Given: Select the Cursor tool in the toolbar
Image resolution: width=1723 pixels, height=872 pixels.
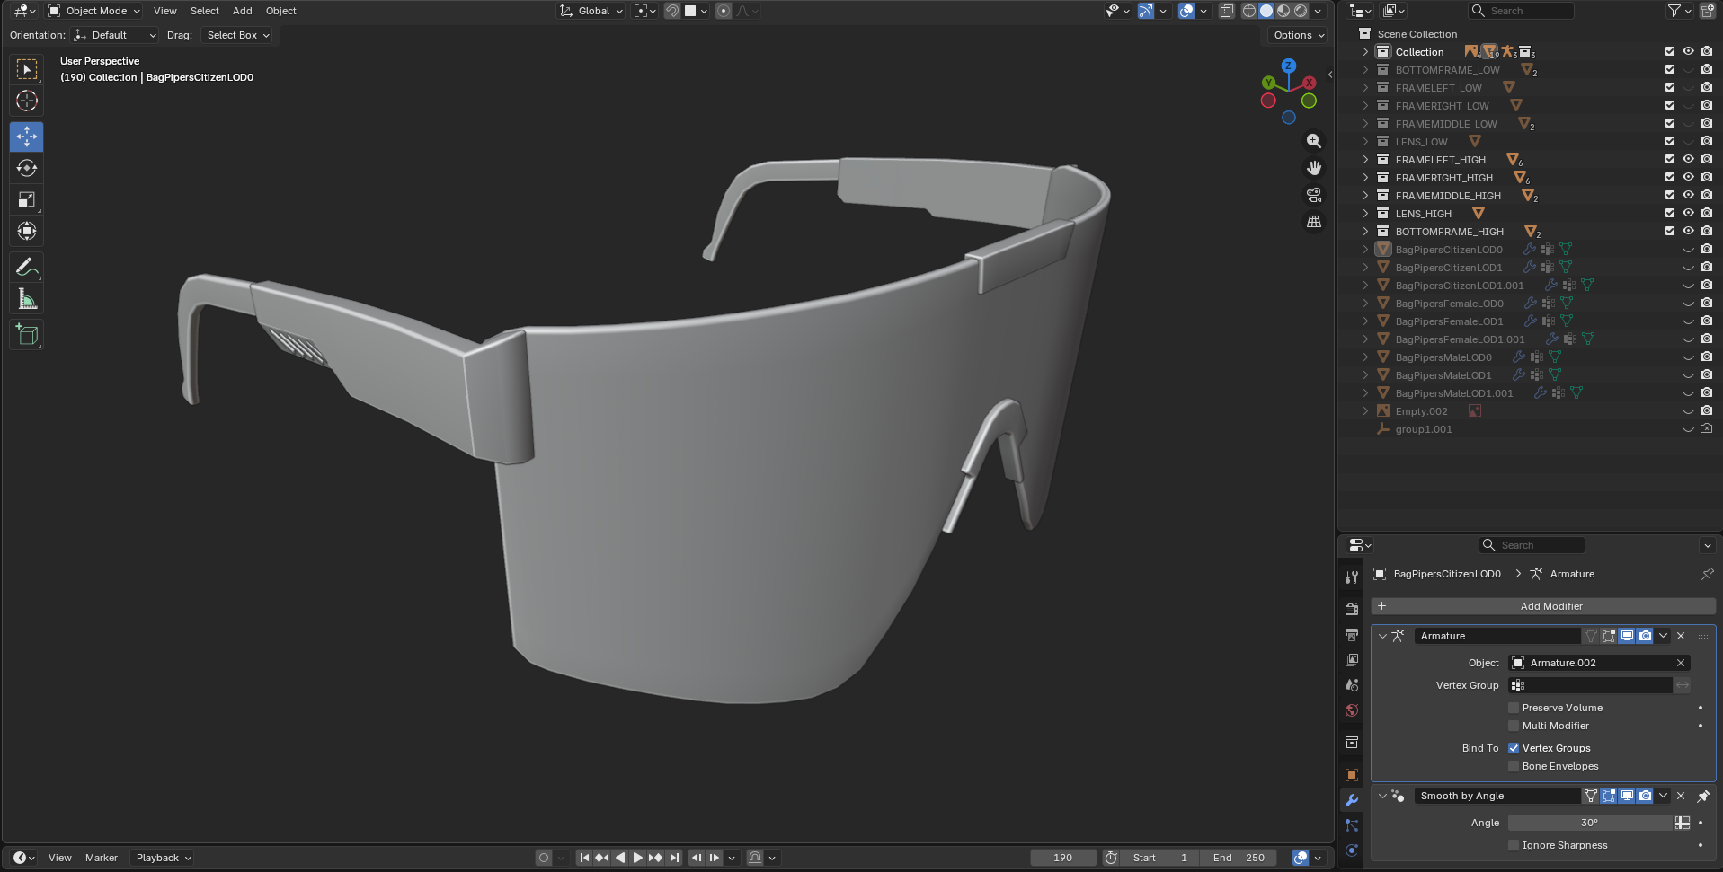Looking at the screenshot, I should (27, 101).
